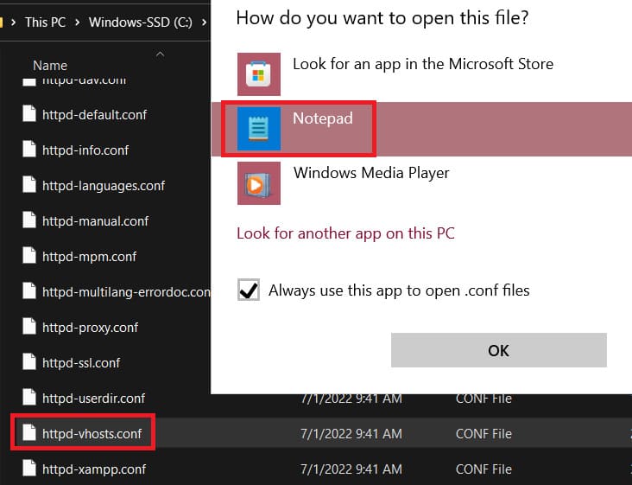Click the date modified of httpd-xampp.conf
632x485 pixels.
[x=351, y=469]
